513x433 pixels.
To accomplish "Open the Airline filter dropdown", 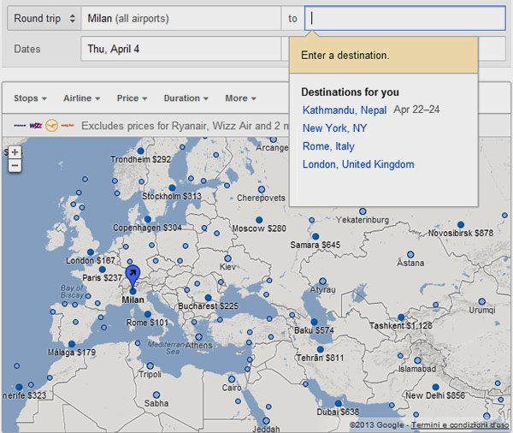I will [x=81, y=98].
